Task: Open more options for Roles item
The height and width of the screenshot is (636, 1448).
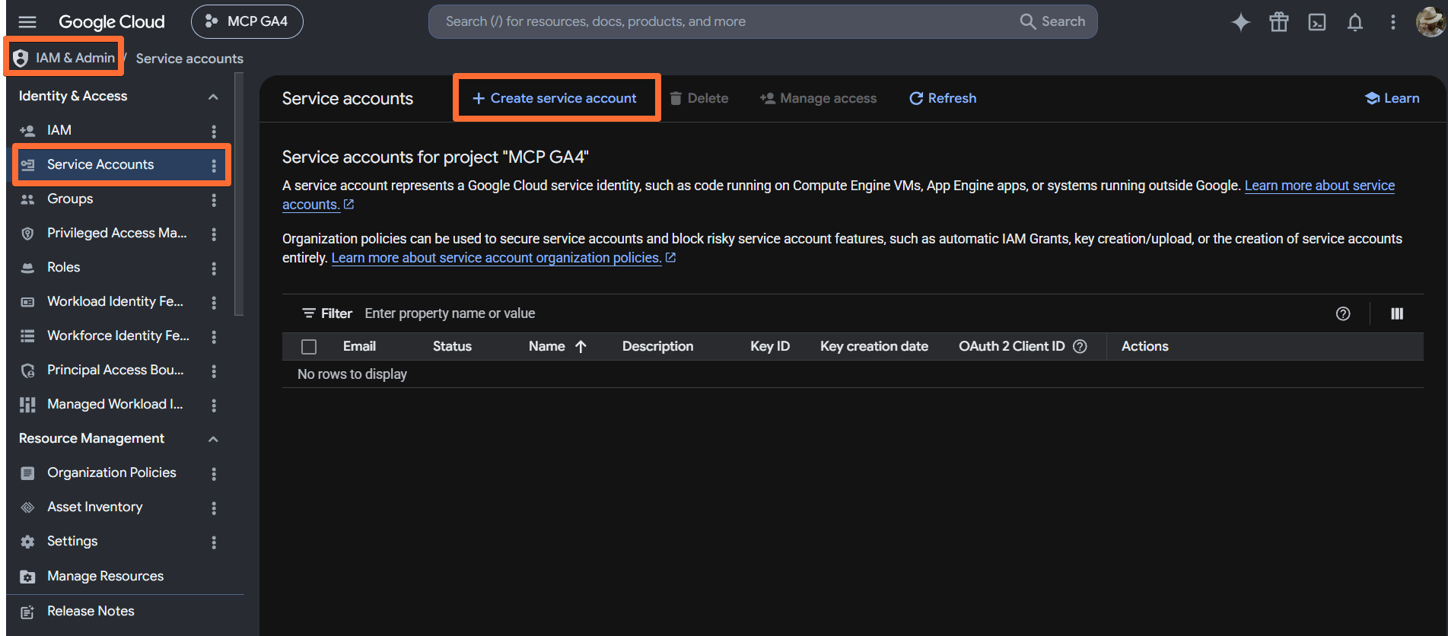Action: [214, 268]
